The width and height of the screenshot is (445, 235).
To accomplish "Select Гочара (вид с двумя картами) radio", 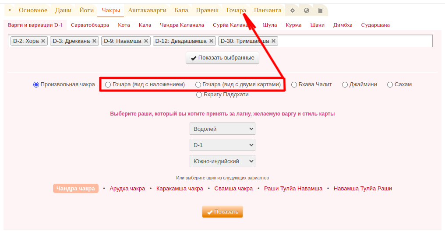I will (x=198, y=85).
